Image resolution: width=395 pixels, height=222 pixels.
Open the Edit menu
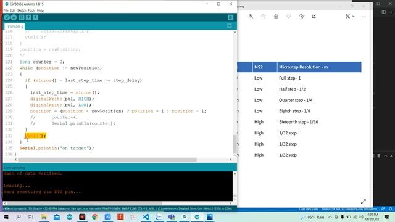(x=12, y=10)
